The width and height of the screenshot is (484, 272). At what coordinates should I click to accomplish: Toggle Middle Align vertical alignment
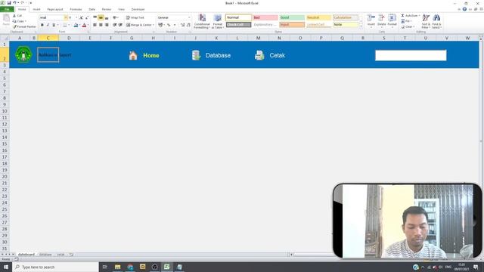101,18
